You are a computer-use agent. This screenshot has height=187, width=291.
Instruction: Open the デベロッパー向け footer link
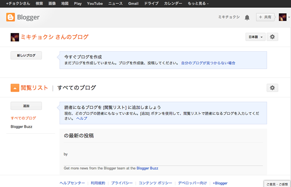click(x=193, y=183)
